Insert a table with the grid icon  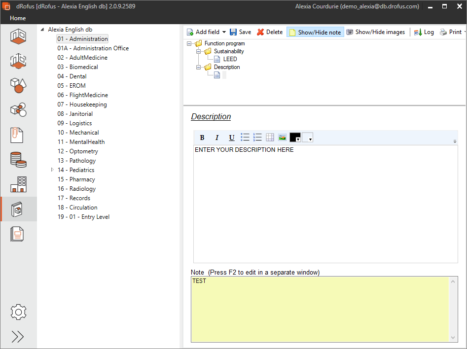coord(270,138)
